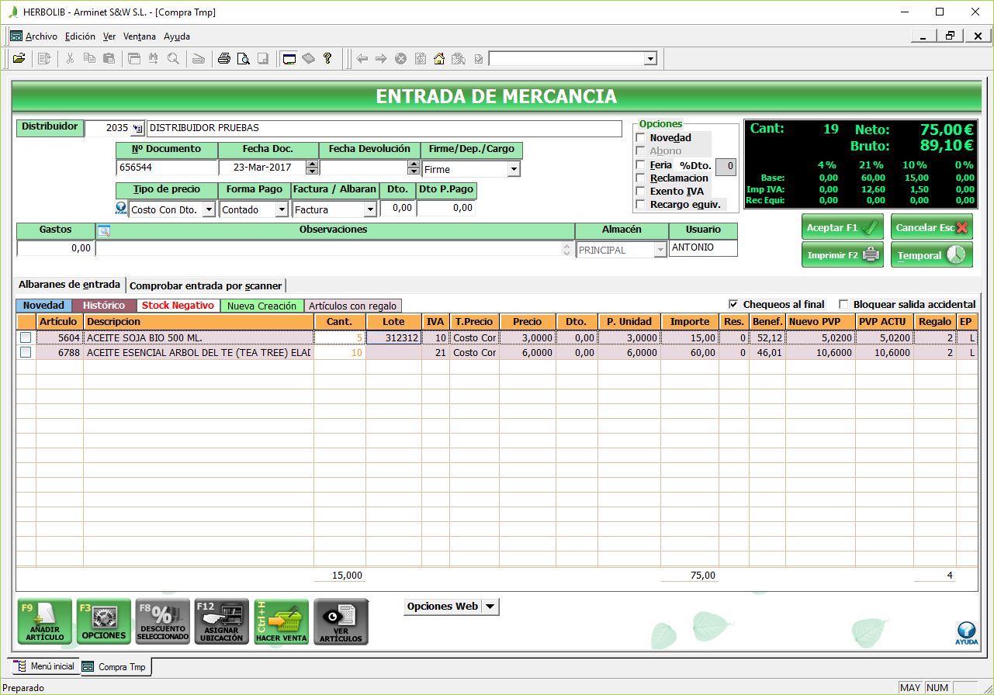This screenshot has width=994, height=695.
Task: Switch to Comprobar entrada por scanner tab
Action: pos(206,285)
